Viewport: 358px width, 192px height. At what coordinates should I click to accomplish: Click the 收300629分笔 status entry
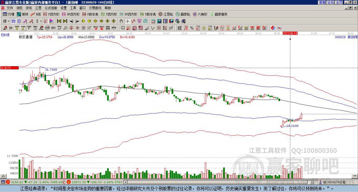333,182
